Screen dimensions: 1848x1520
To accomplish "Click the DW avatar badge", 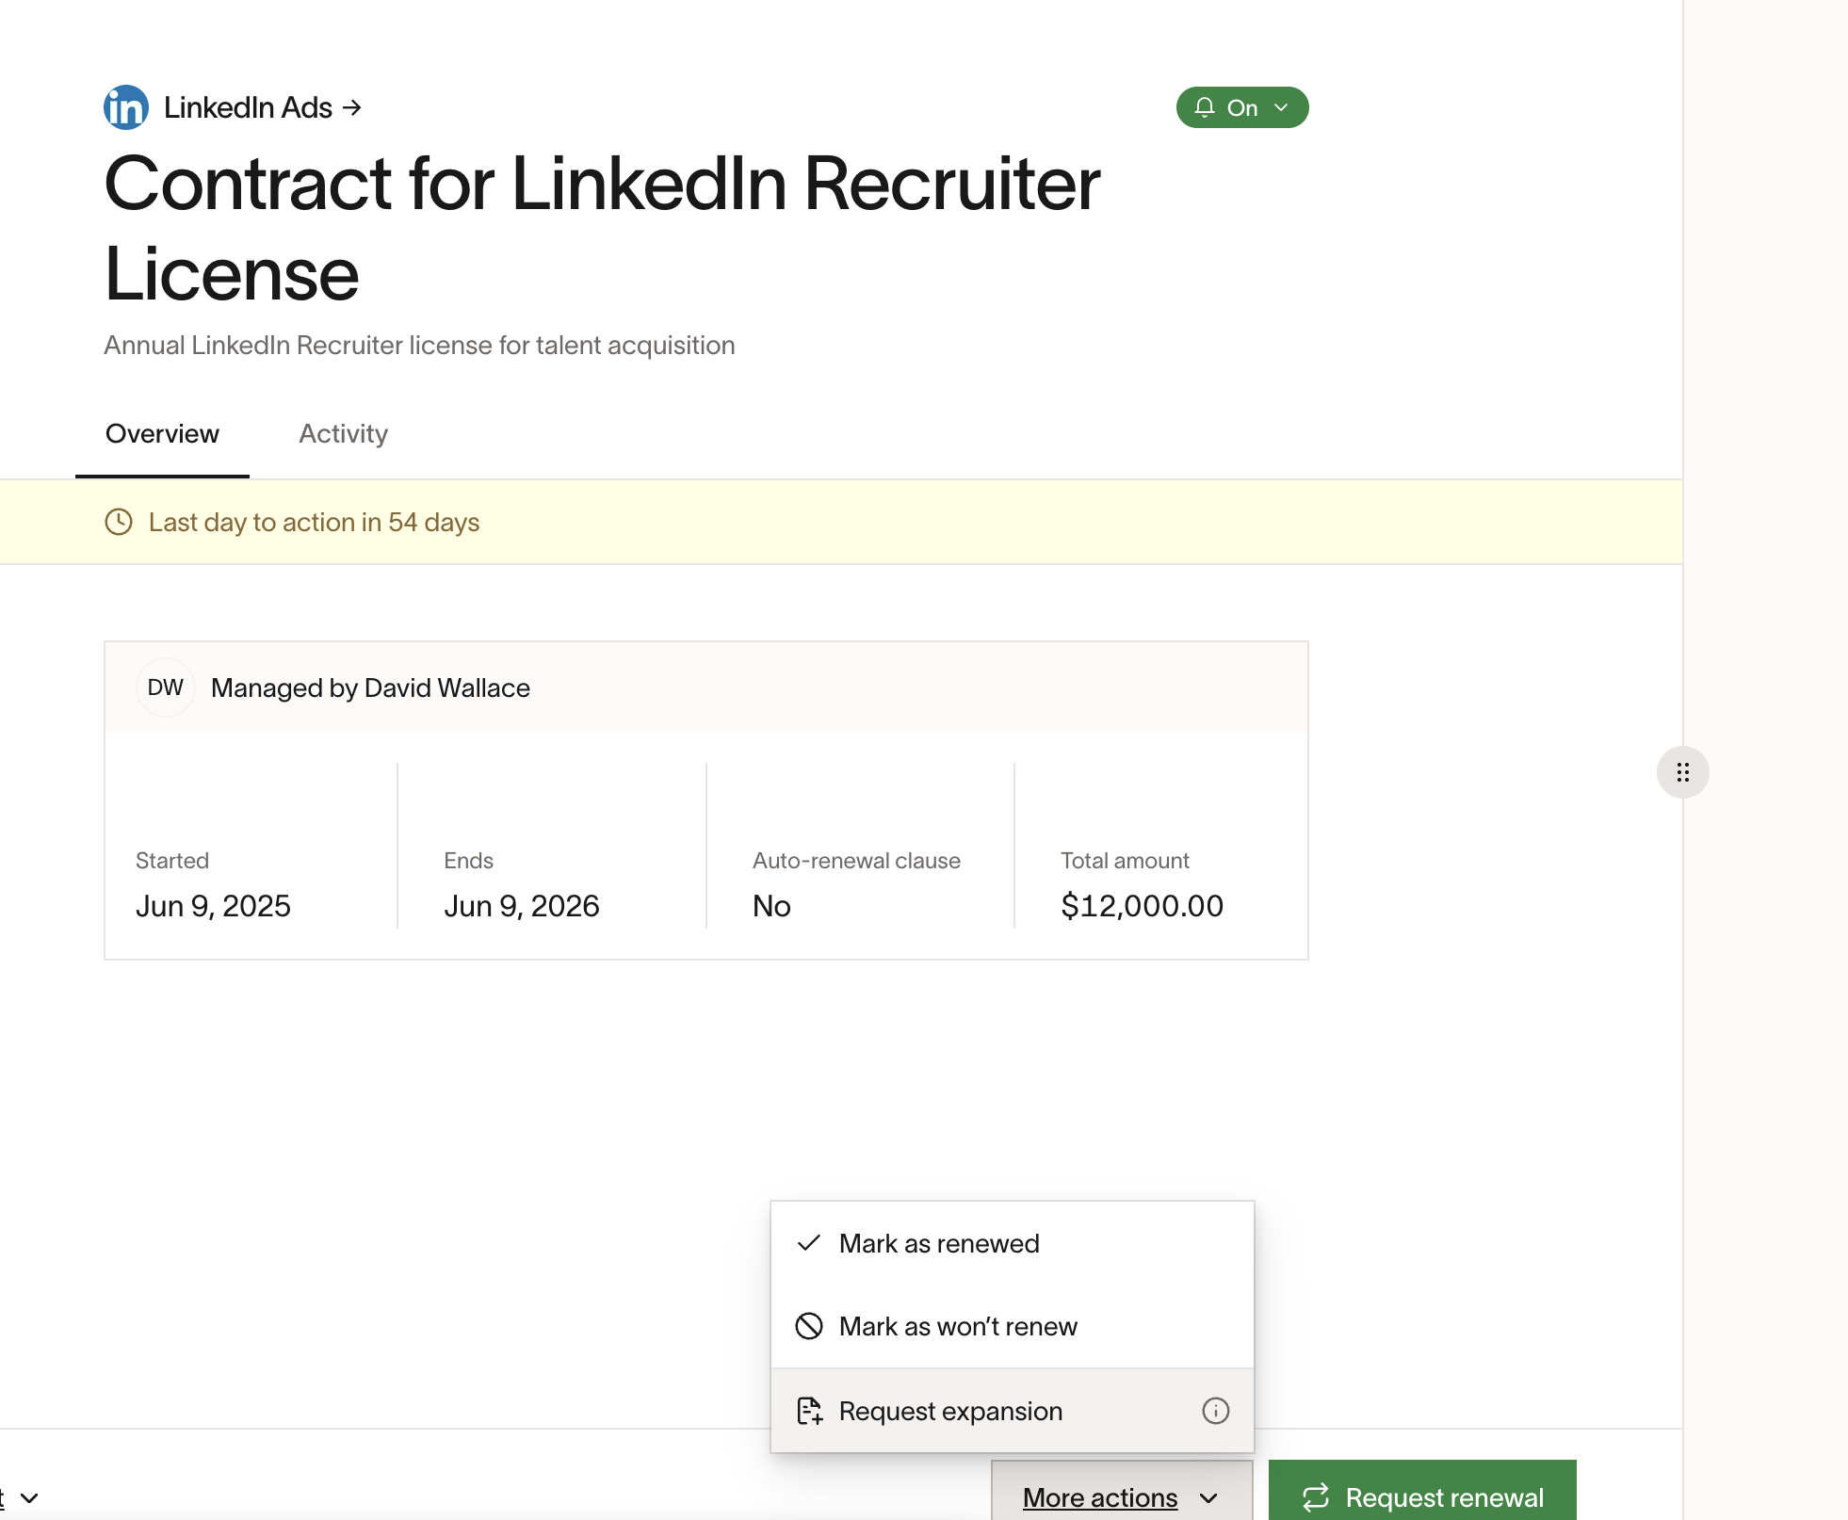I will click(x=166, y=687).
